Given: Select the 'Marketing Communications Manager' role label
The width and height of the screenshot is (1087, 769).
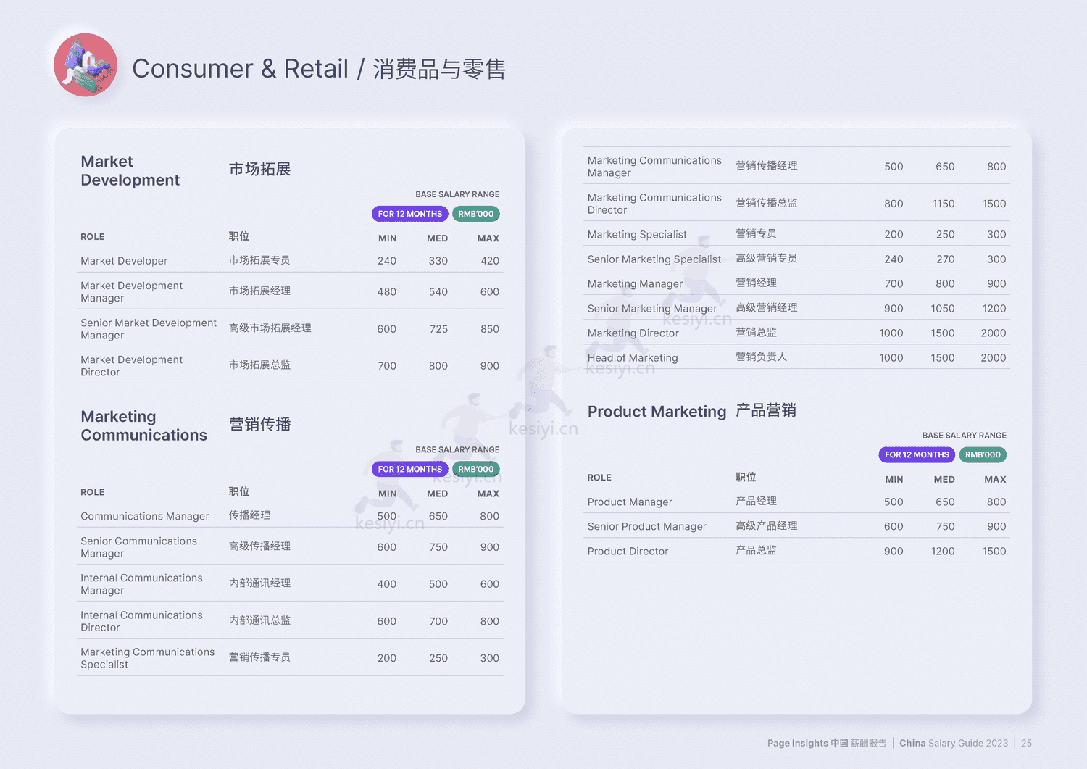Looking at the screenshot, I should pos(654,167).
